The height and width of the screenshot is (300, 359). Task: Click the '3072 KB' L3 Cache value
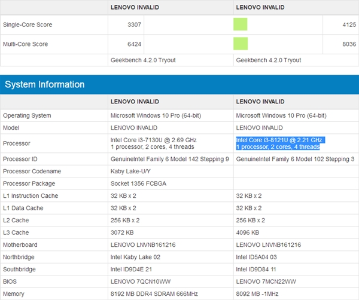click(122, 232)
